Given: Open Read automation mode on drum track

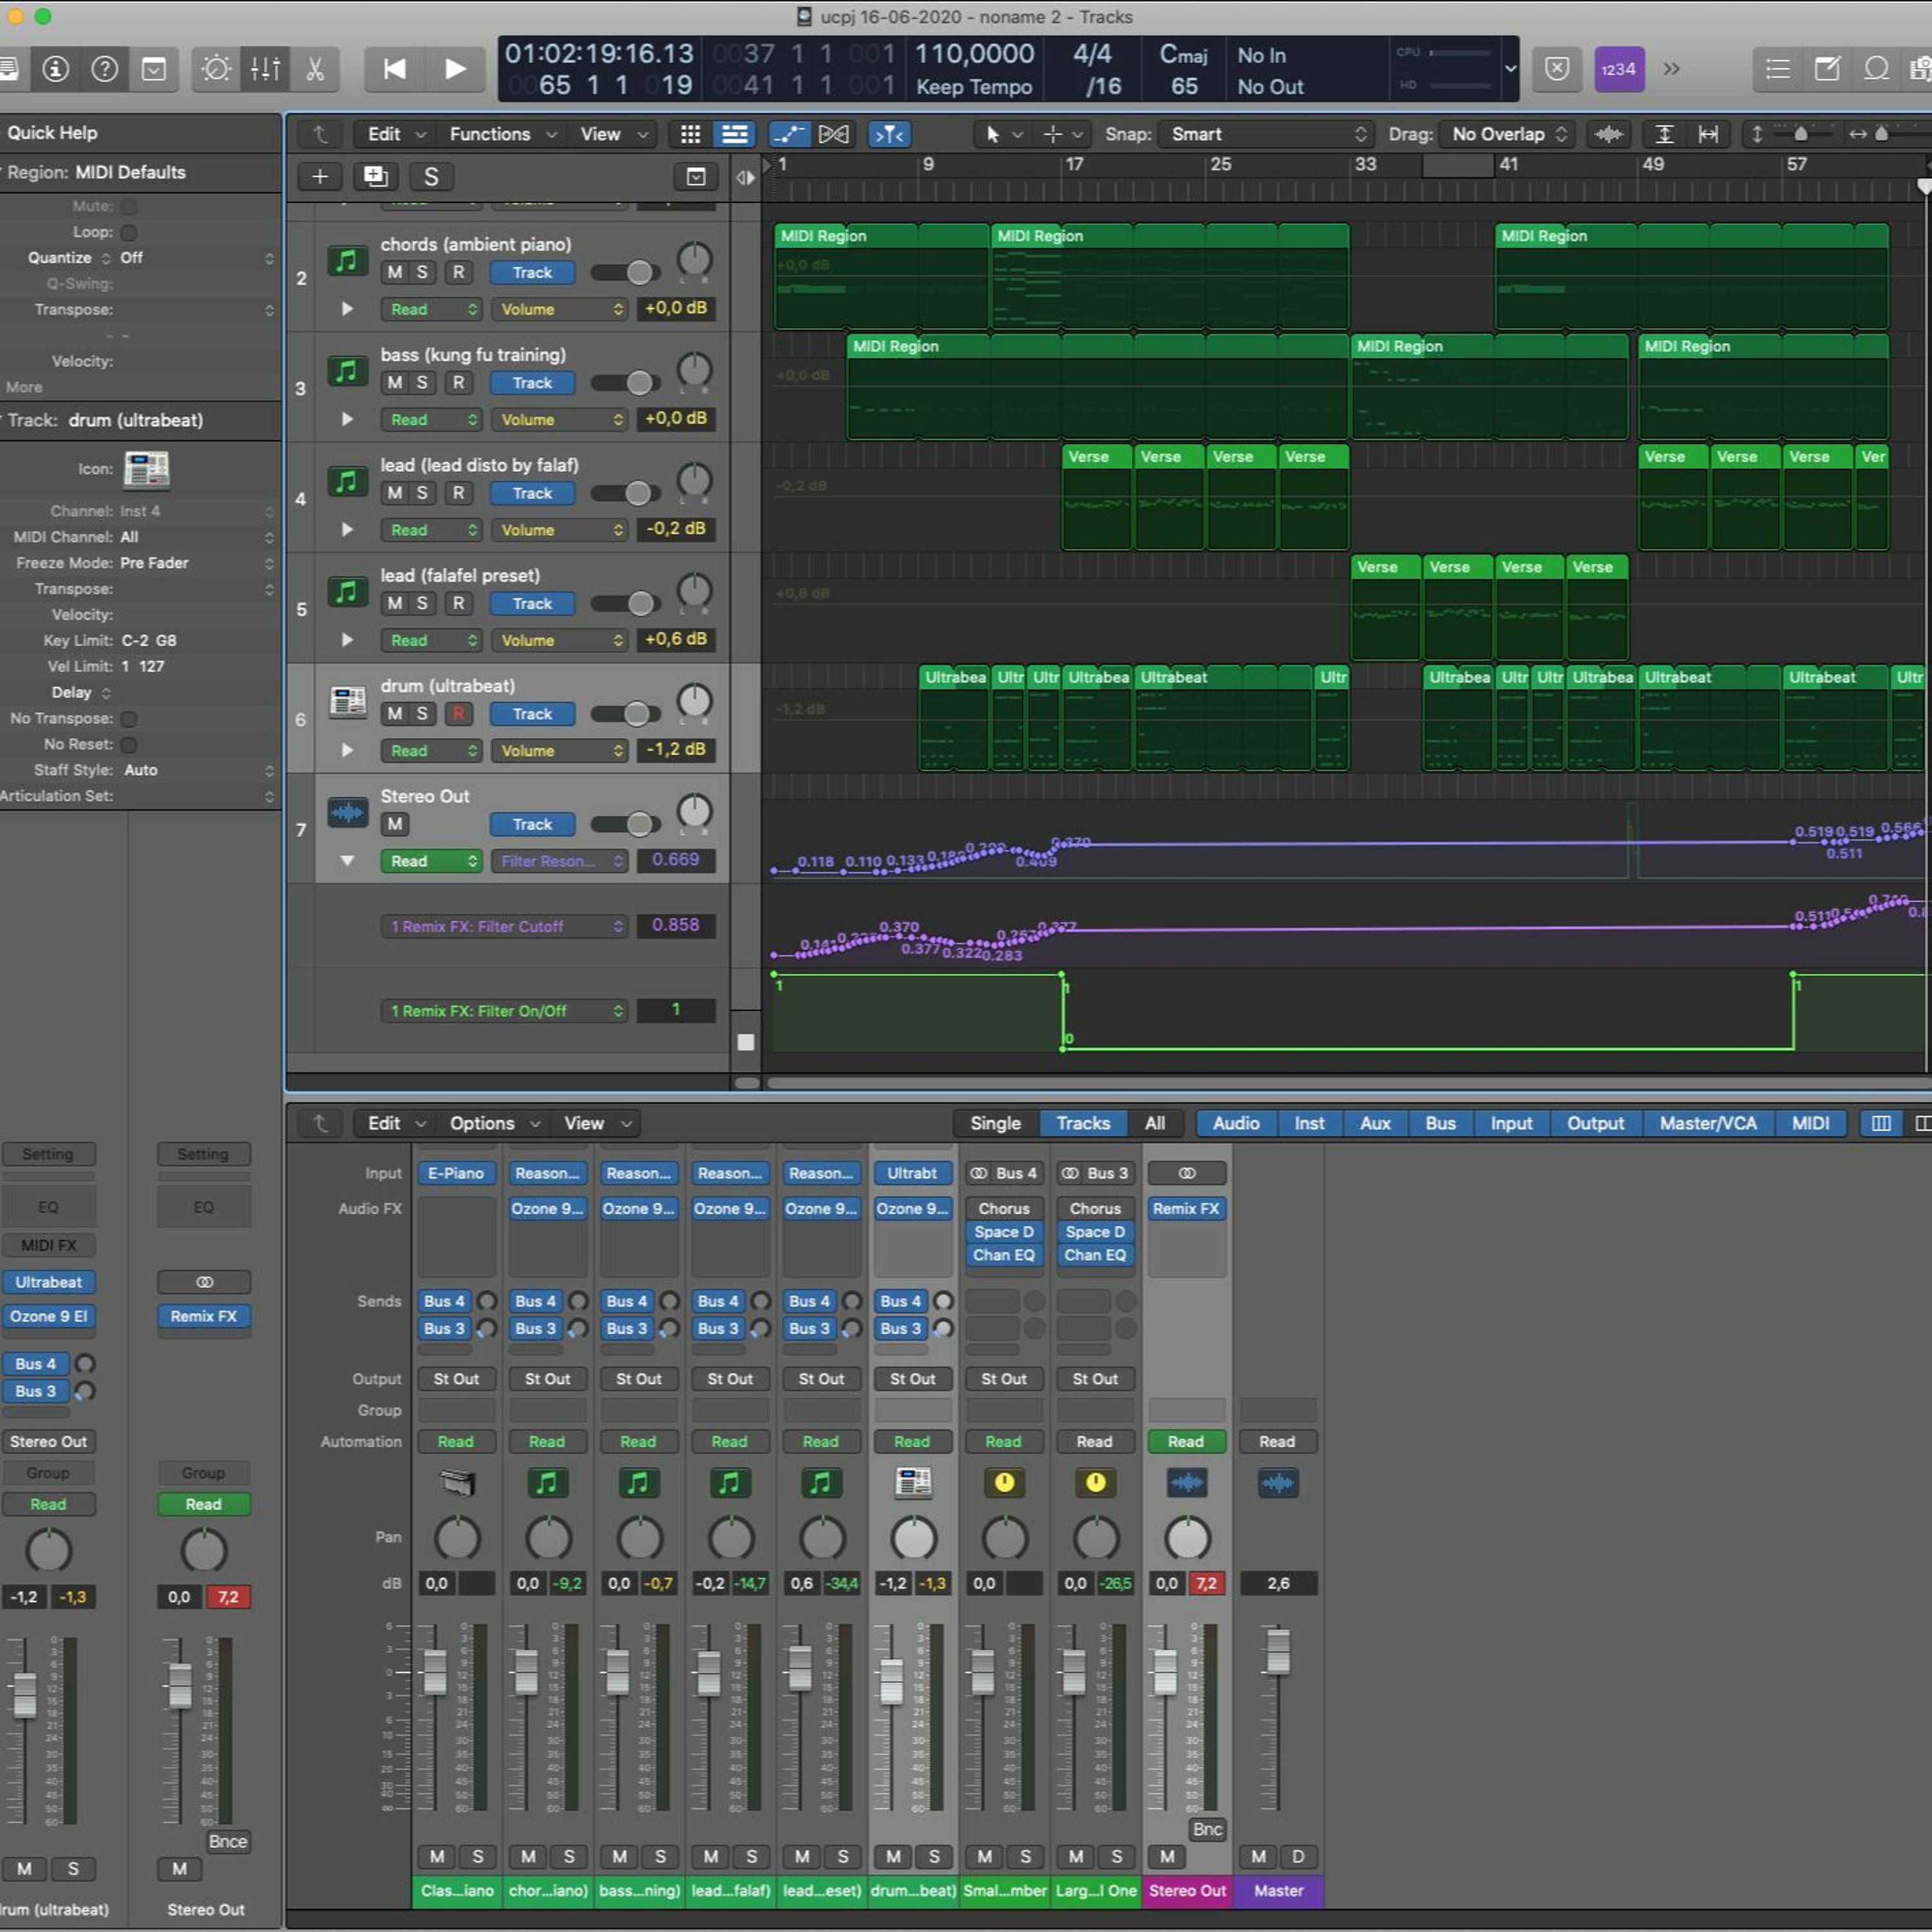Looking at the screenshot, I should (431, 751).
